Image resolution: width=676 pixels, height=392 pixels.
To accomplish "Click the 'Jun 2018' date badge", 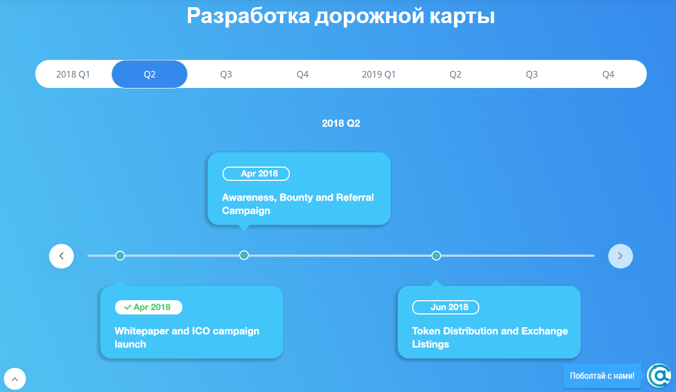I will pos(446,307).
